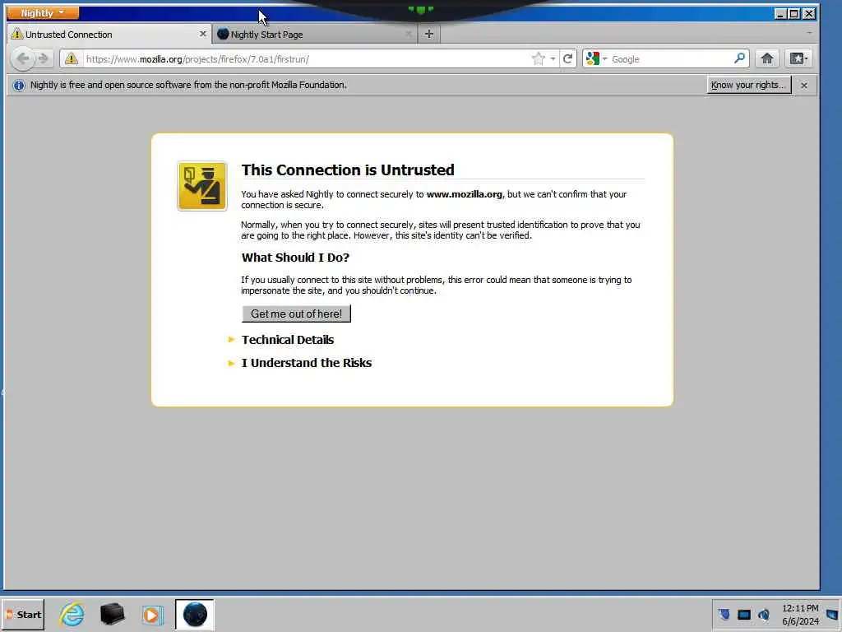
Task: Click the www.mozilla.org bold text
Action: point(464,194)
